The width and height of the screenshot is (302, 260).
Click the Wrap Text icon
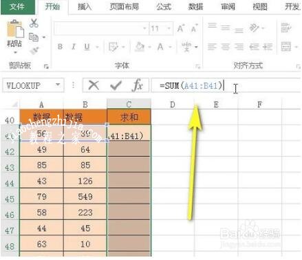pyautogui.click(x=286, y=28)
